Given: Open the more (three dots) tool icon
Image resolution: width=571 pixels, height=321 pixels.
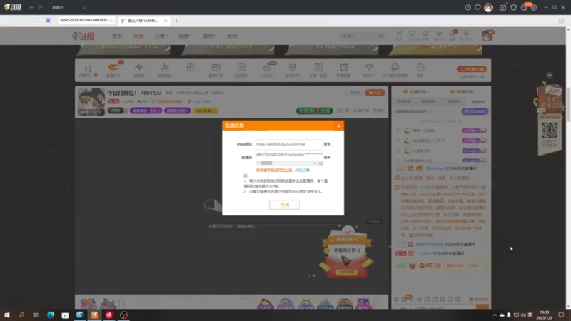Looking at the screenshot, I should click(x=420, y=67).
